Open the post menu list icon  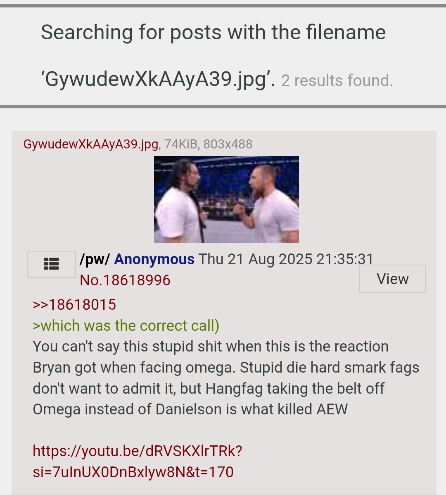(51, 264)
